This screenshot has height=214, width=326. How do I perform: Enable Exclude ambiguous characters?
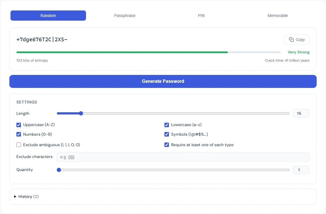coord(19,145)
